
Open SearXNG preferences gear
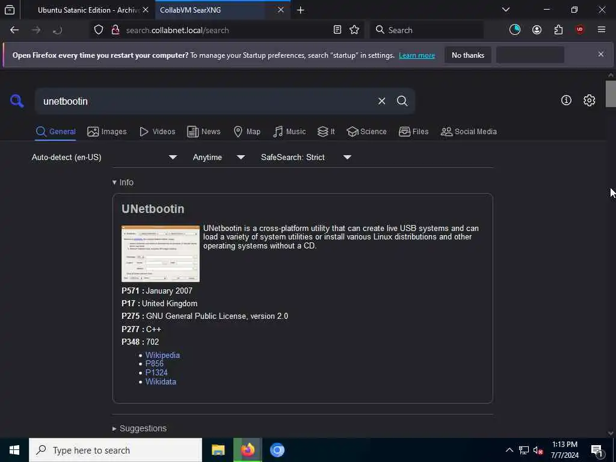pyautogui.click(x=590, y=100)
